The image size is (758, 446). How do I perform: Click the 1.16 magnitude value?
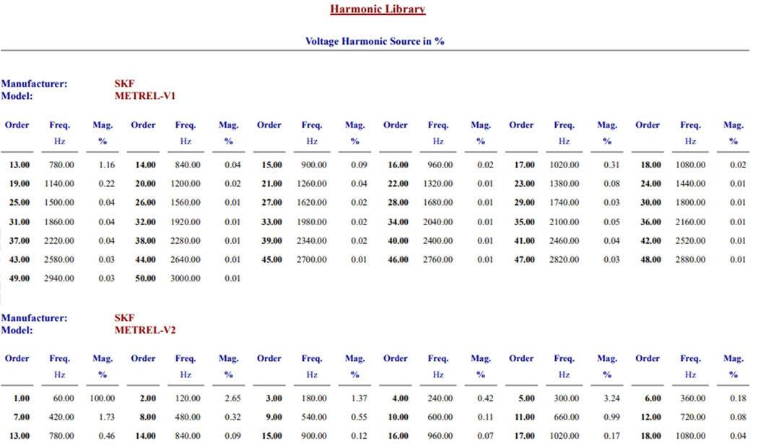pyautogui.click(x=107, y=165)
